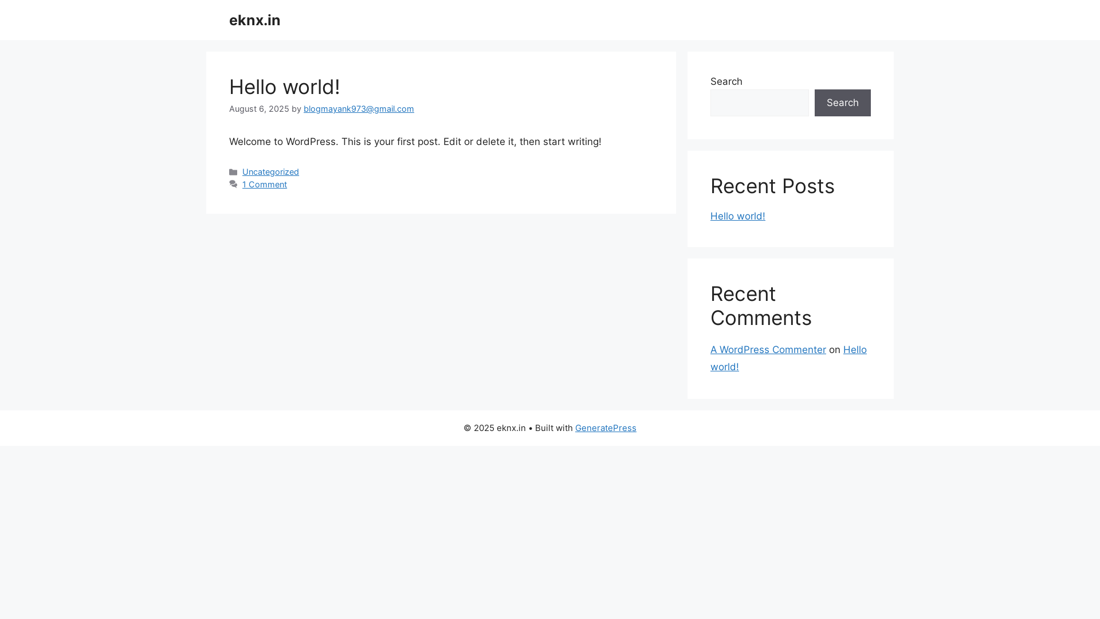Open Hello world! under Recent Posts
The height and width of the screenshot is (619, 1100).
(x=737, y=216)
